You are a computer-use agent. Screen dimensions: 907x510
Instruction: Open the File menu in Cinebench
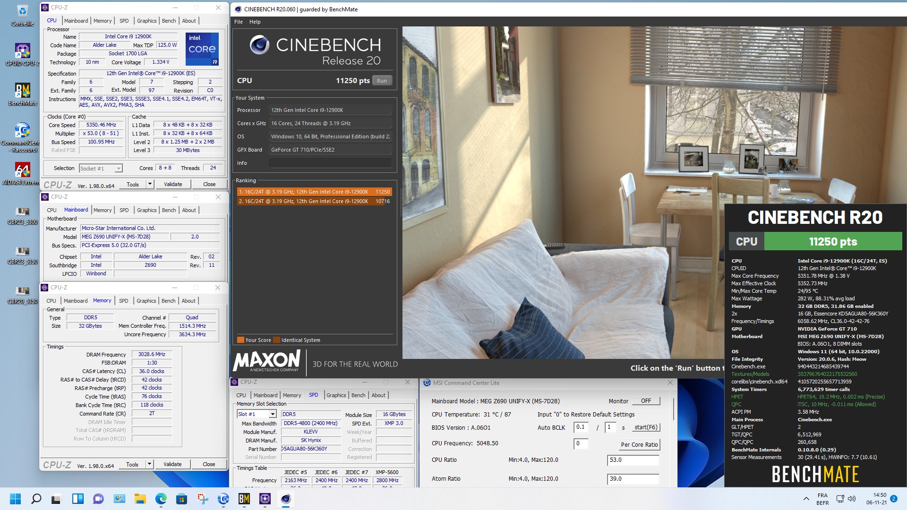click(x=239, y=22)
